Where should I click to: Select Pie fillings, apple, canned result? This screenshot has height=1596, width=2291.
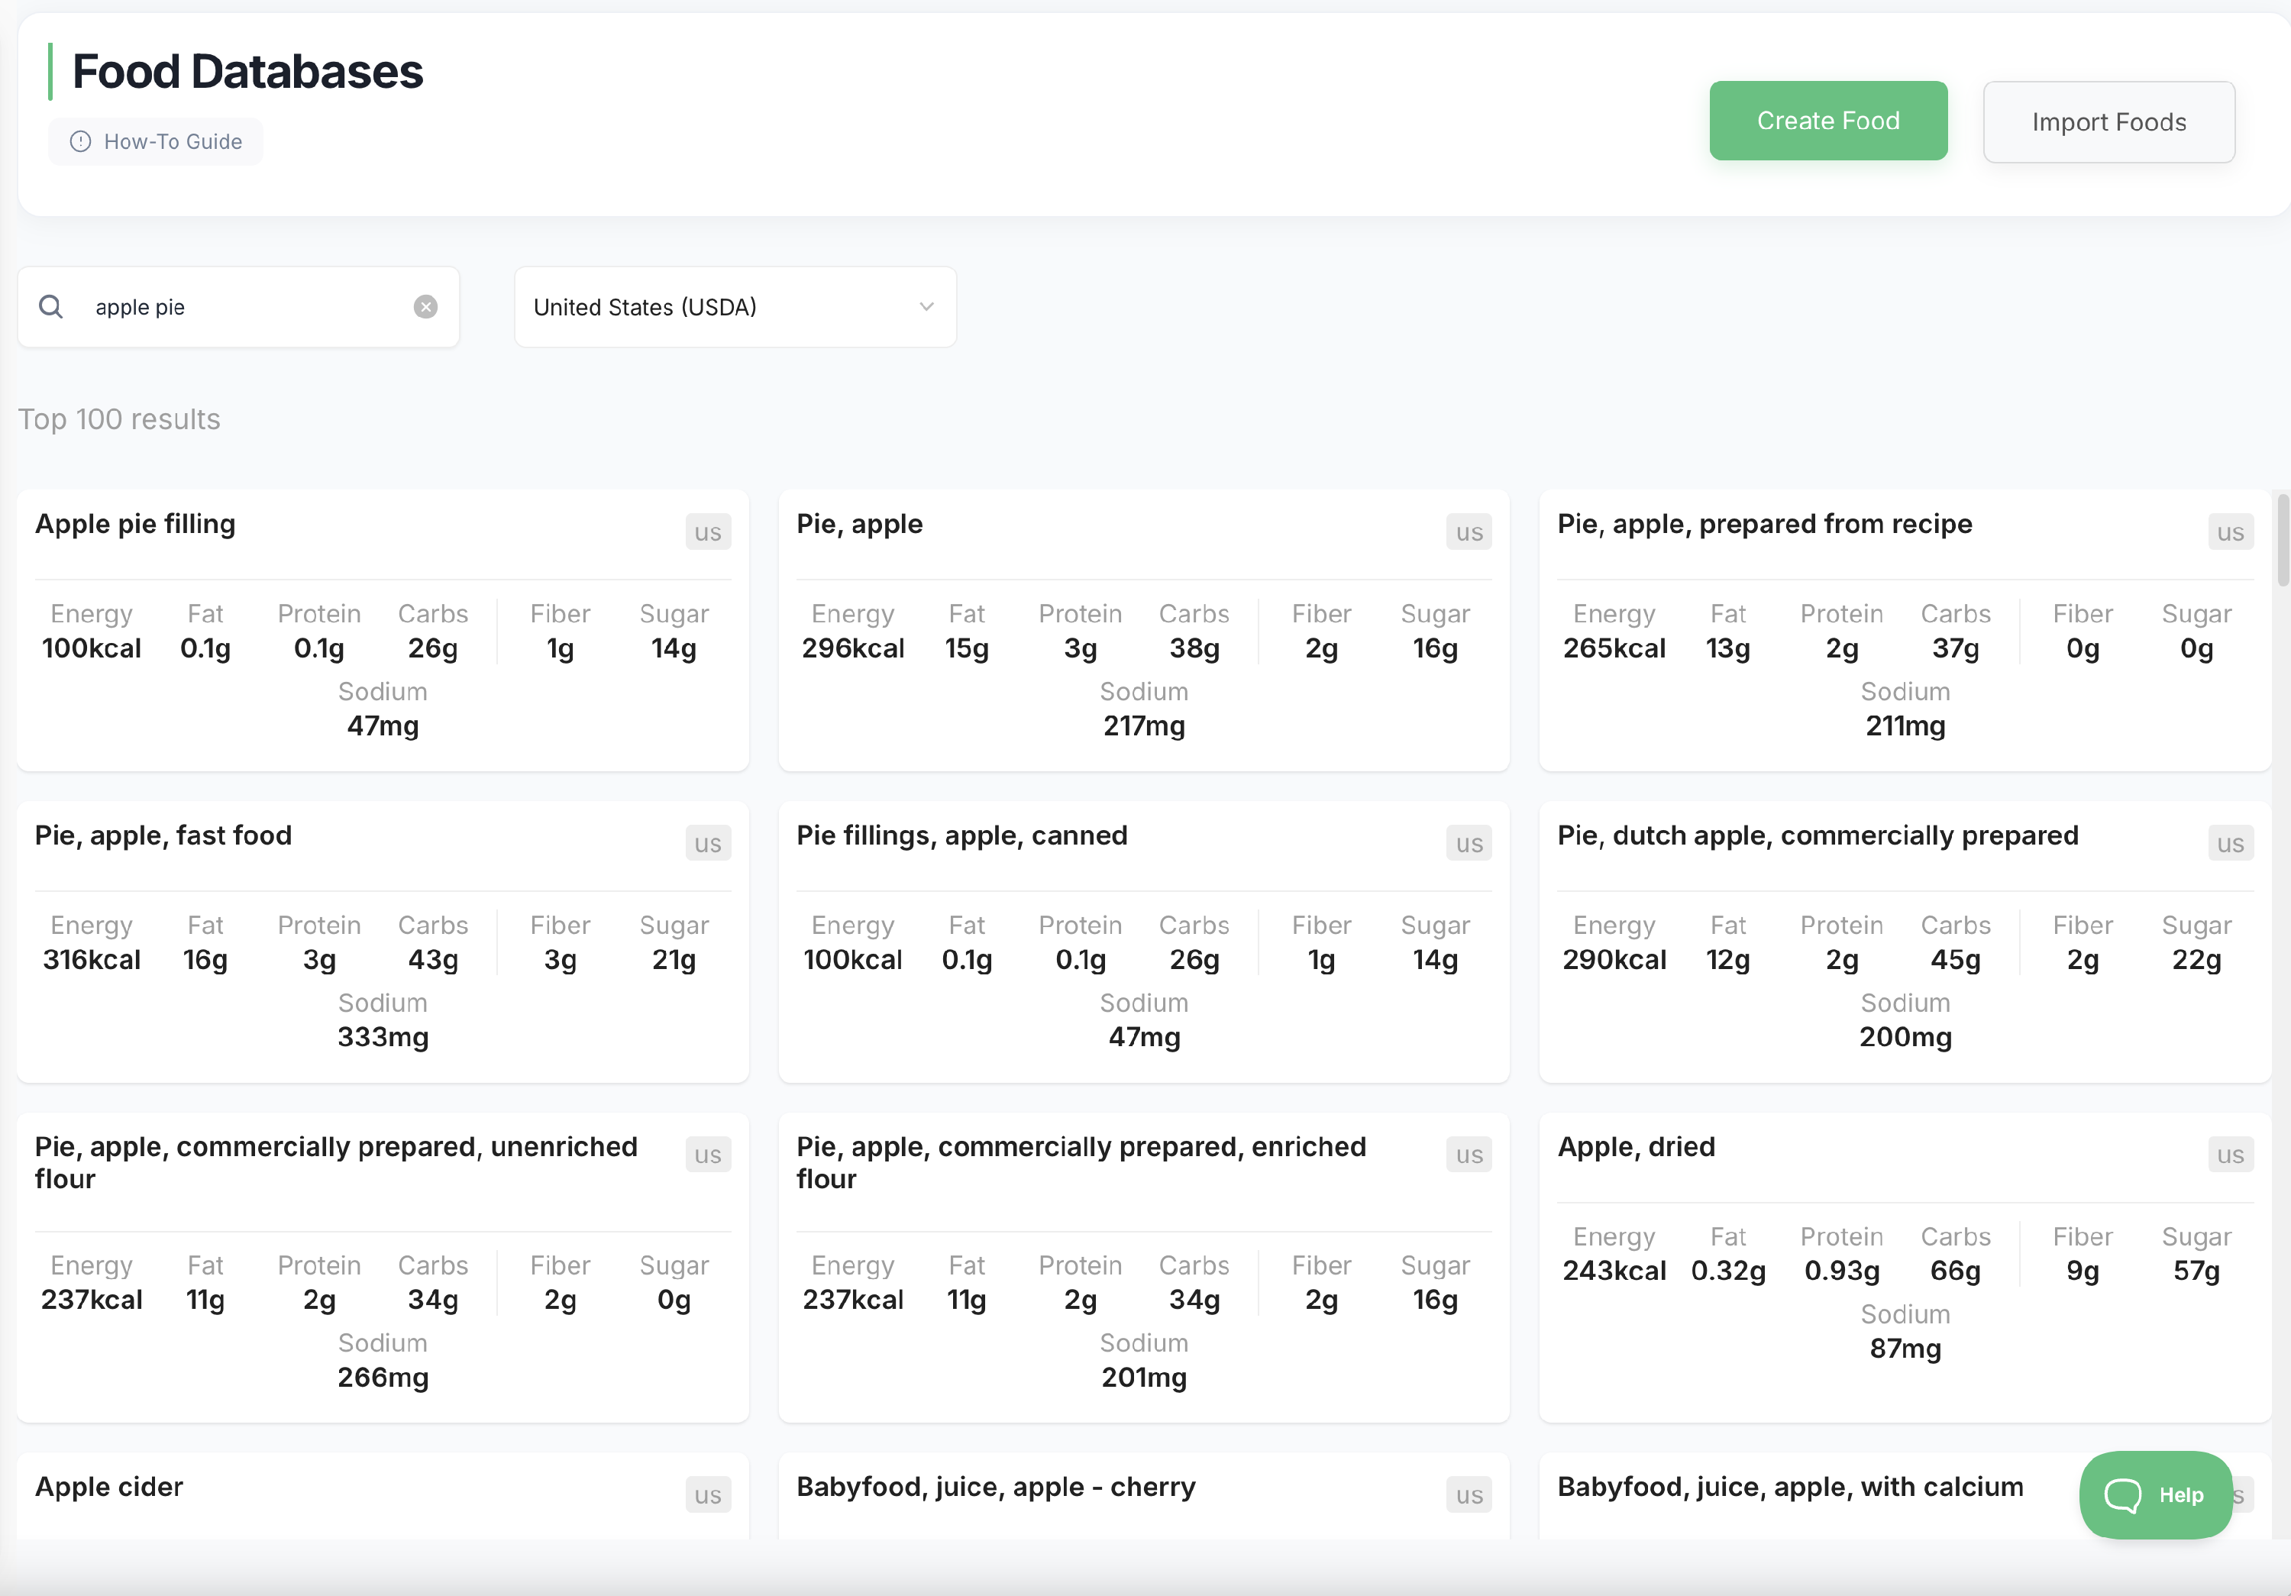click(x=961, y=836)
